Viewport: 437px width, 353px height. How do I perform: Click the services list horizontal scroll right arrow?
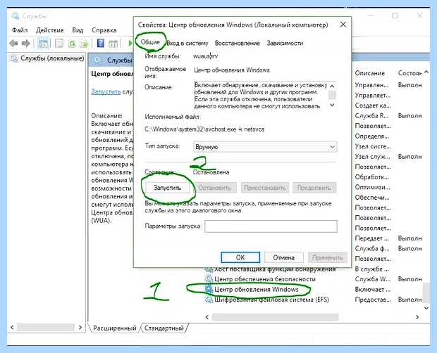[417, 317]
